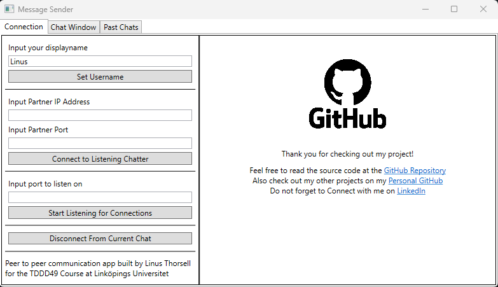The image size is (498, 287).
Task: Click Start Listening for Connections button
Action: 100,213
